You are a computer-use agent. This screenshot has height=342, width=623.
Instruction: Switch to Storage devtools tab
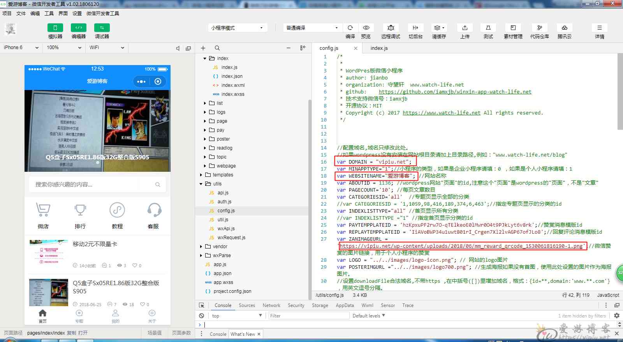[x=320, y=305]
